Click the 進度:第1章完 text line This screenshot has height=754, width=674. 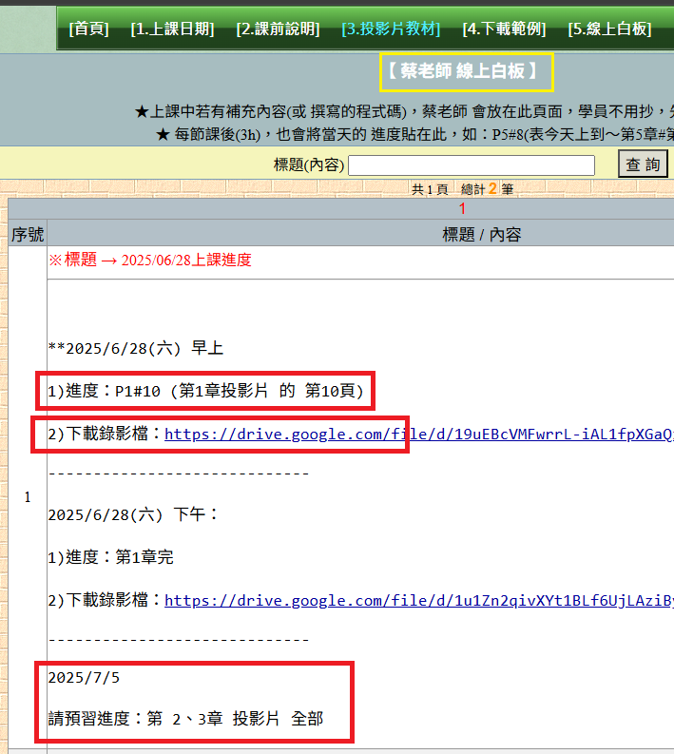tap(111, 556)
